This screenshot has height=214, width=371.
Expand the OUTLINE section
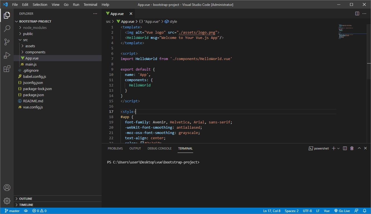click(58, 199)
